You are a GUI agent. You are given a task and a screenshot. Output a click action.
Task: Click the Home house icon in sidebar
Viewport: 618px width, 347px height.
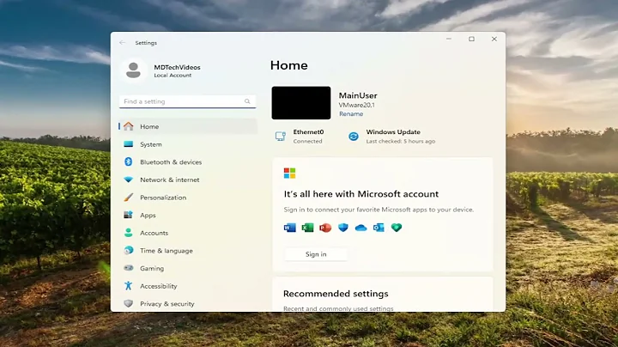click(x=129, y=126)
